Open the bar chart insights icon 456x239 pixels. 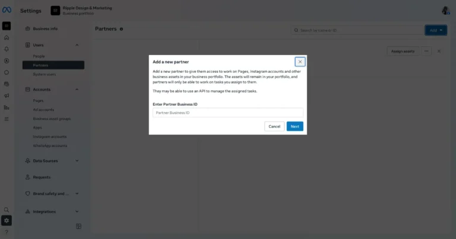7,107
